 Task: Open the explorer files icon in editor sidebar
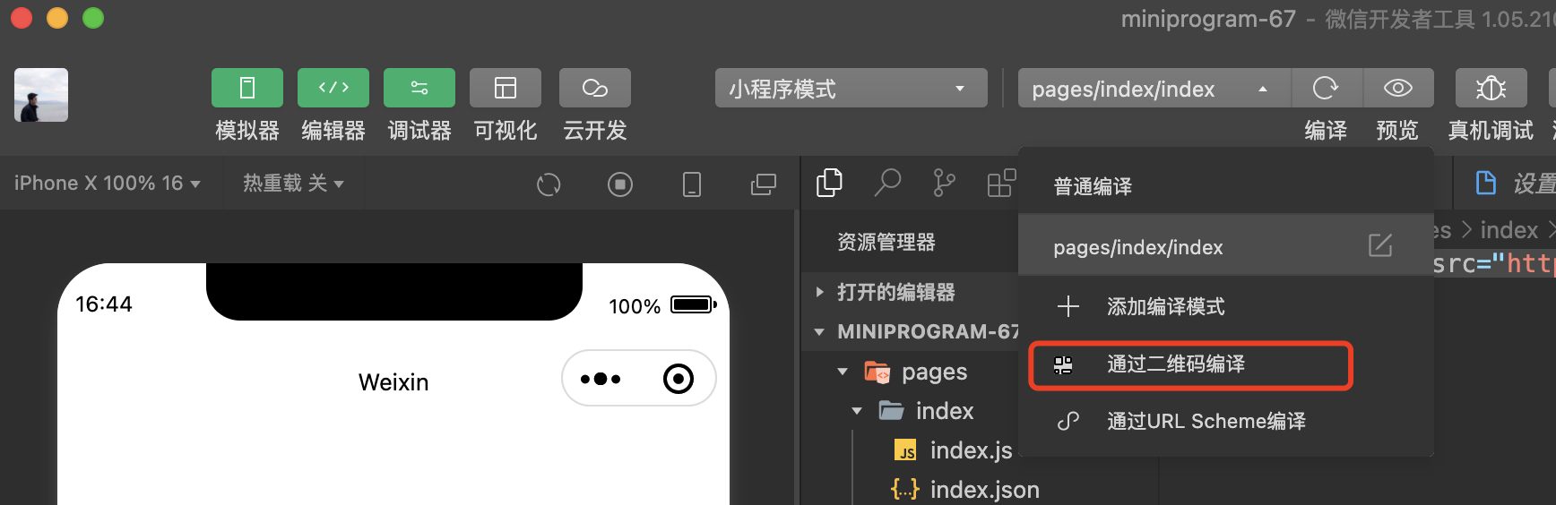tap(830, 183)
